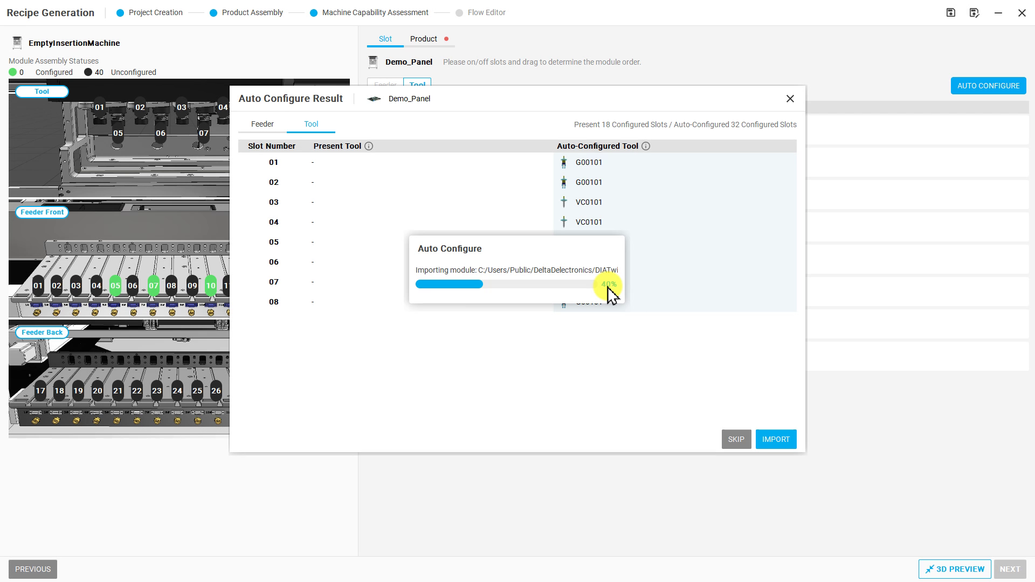The width and height of the screenshot is (1035, 582).
Task: Toggle feeder back slot 26
Action: coord(216,391)
